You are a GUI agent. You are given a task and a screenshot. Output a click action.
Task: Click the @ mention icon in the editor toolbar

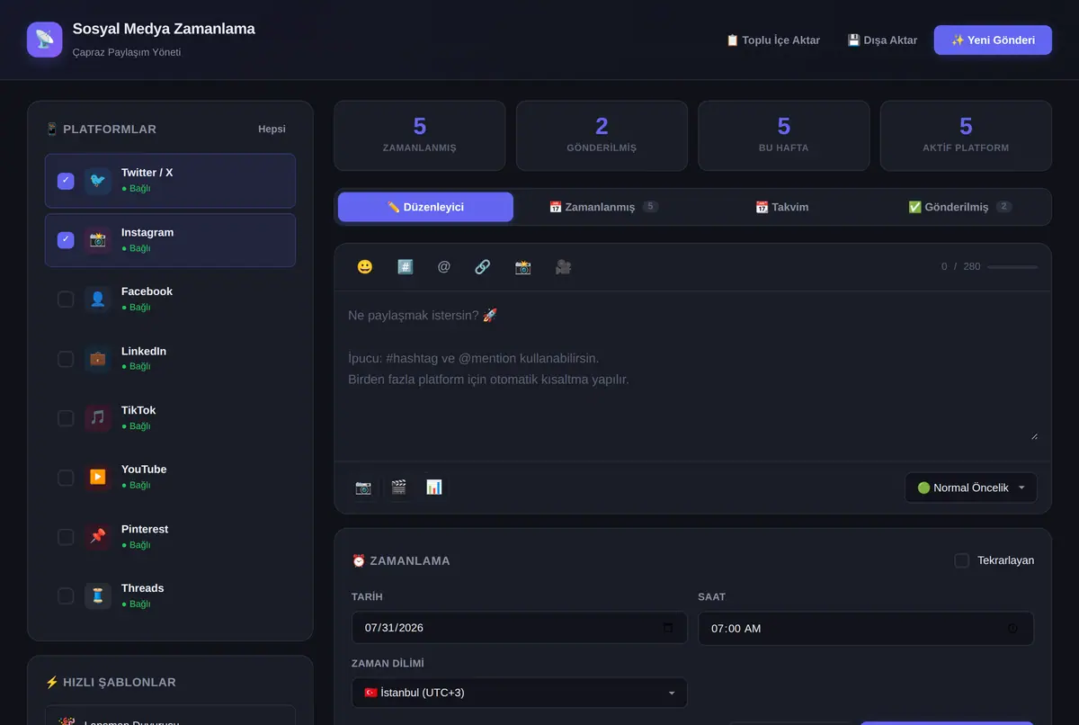[x=444, y=267]
